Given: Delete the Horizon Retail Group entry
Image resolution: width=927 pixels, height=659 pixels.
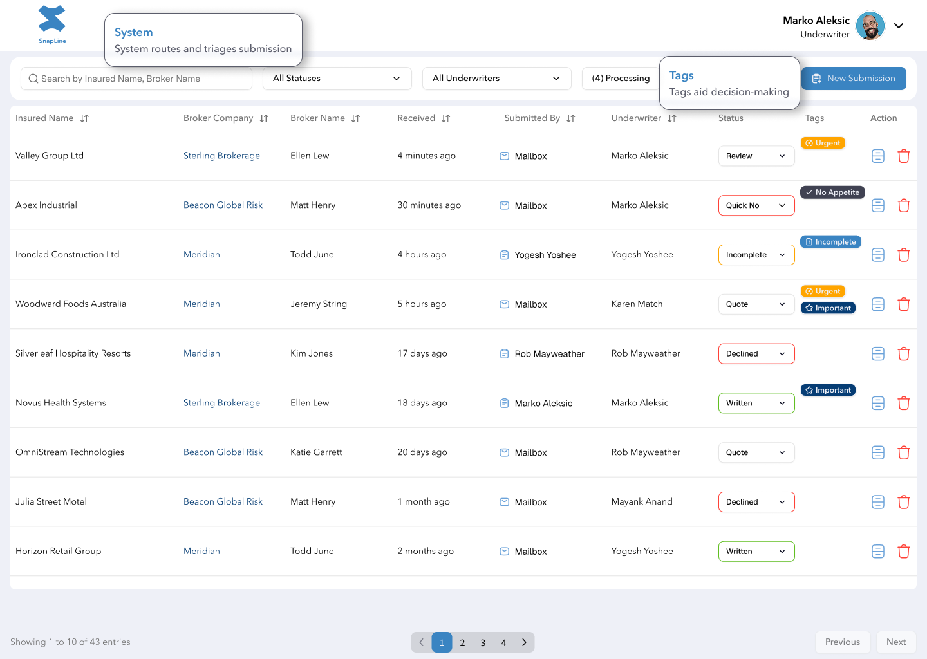Looking at the screenshot, I should [904, 552].
